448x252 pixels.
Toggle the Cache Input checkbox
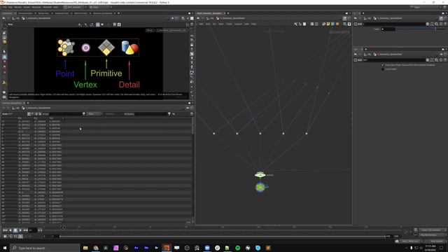pyautogui.click(x=383, y=69)
